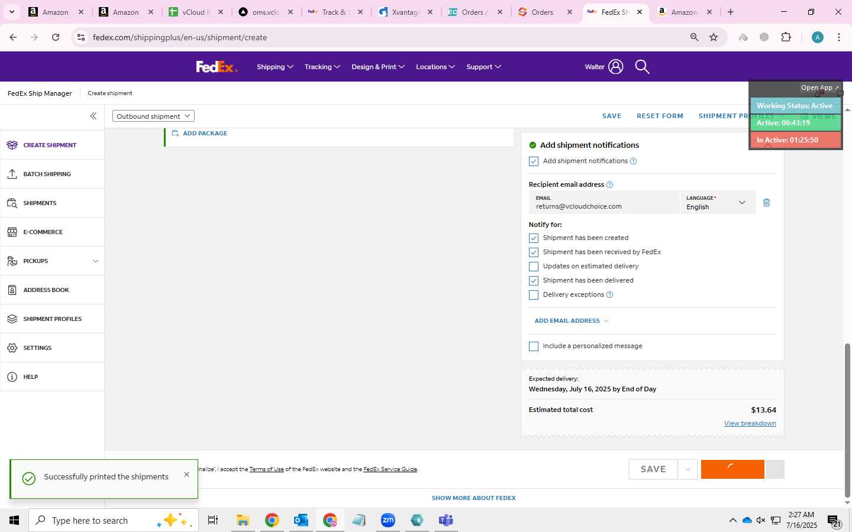Image resolution: width=852 pixels, height=532 pixels.
Task: Open the Walter account profile icon
Action: click(x=615, y=67)
